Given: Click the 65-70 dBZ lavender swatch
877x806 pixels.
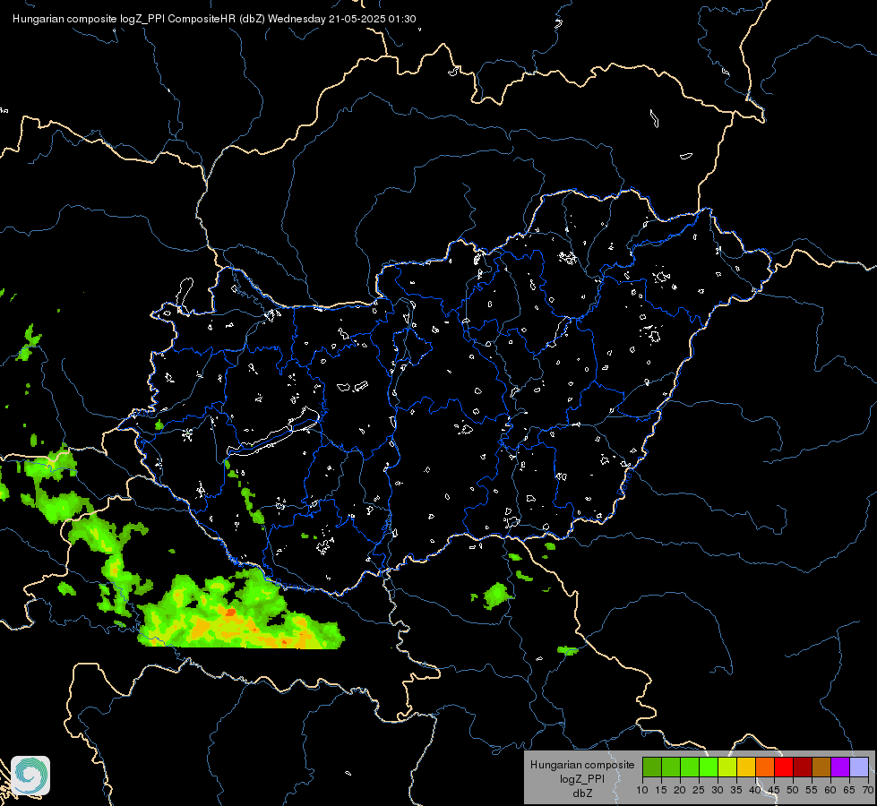Looking at the screenshot, I should (x=859, y=767).
